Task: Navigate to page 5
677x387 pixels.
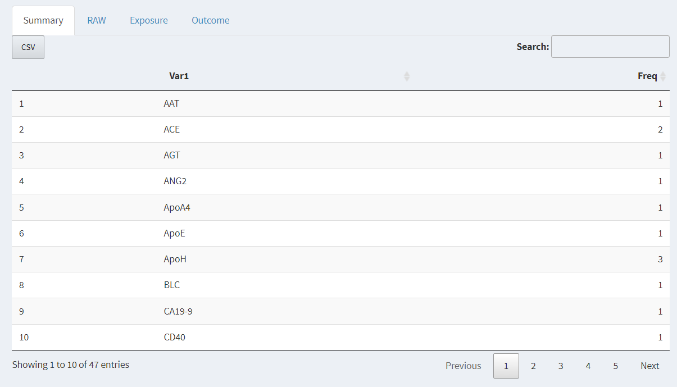Action: click(x=616, y=366)
